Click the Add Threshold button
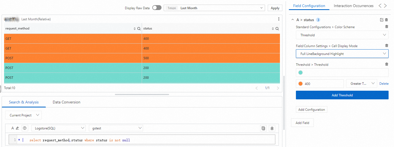Screen dimensions: 394x147 pyautogui.click(x=342, y=95)
